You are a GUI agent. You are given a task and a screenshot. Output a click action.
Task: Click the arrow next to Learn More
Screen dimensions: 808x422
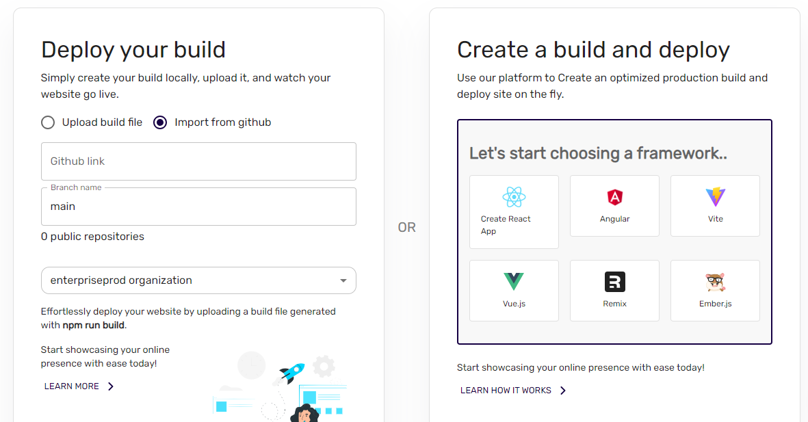tap(111, 386)
